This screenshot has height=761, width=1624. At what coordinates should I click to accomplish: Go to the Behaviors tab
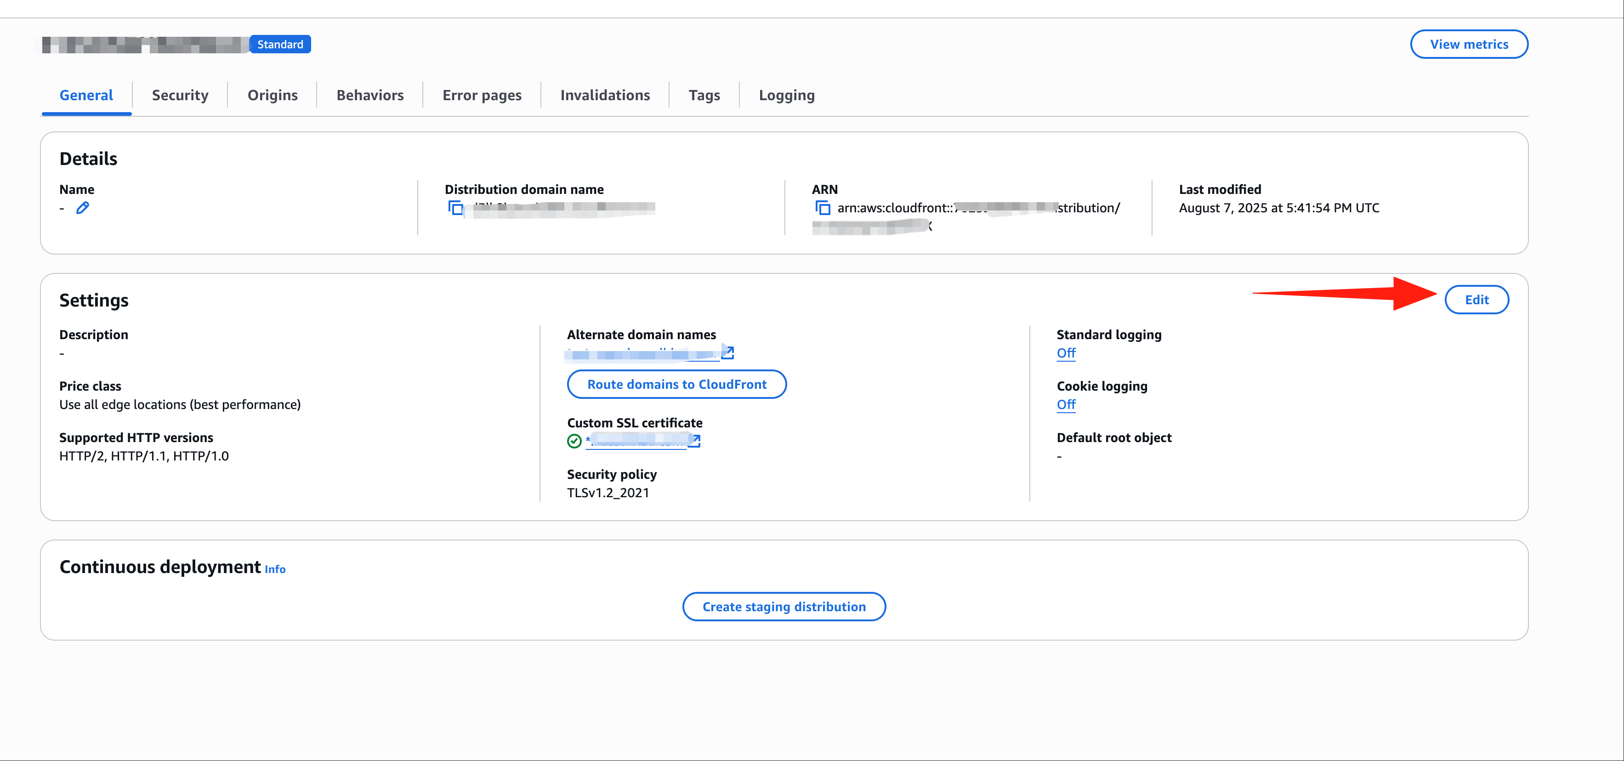pos(370,95)
